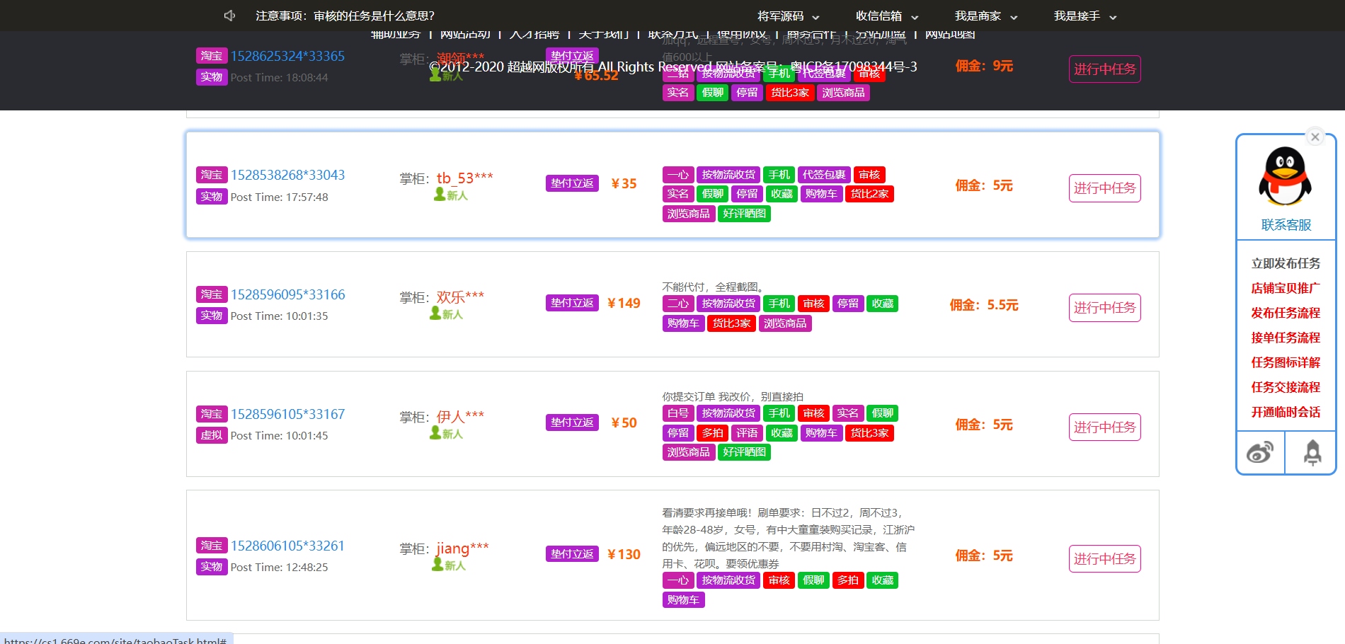Click the 货比2家 tag in tb_53*** task
Image resolution: width=1345 pixels, height=644 pixels.
click(869, 194)
